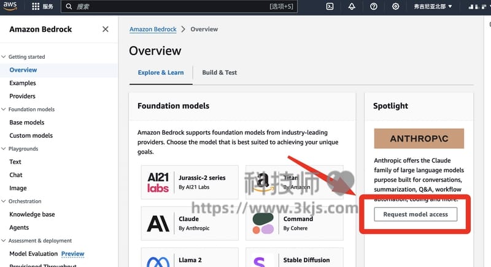Open the Jurassic-2 series card

pyautogui.click(x=190, y=182)
